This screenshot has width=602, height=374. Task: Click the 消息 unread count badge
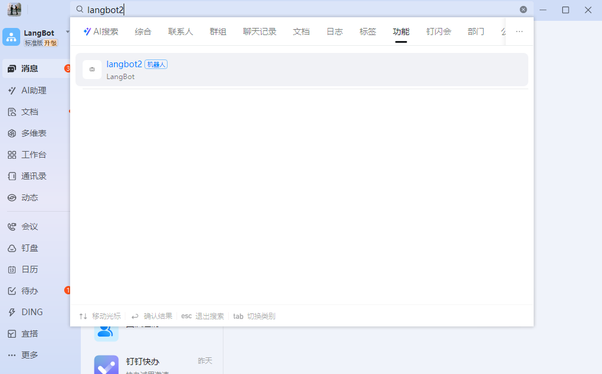tap(68, 69)
